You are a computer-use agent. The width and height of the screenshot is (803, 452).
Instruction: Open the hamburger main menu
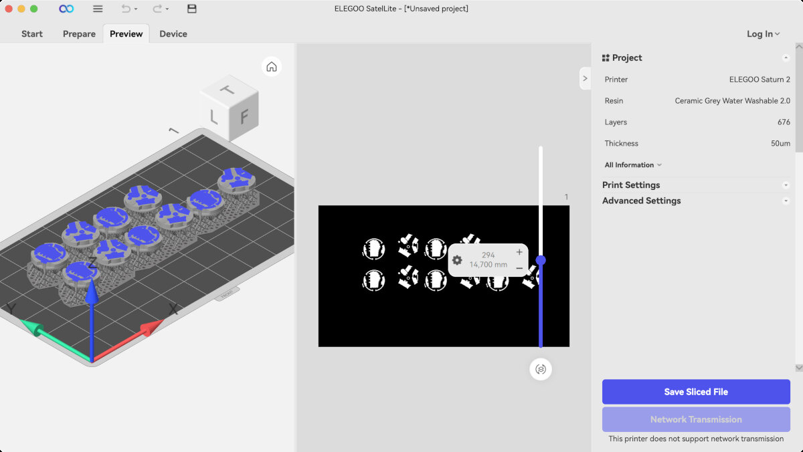tap(98, 9)
